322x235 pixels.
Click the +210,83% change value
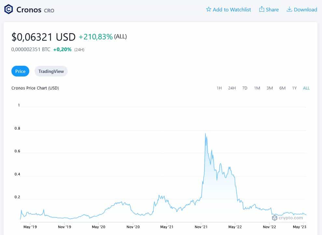point(96,37)
